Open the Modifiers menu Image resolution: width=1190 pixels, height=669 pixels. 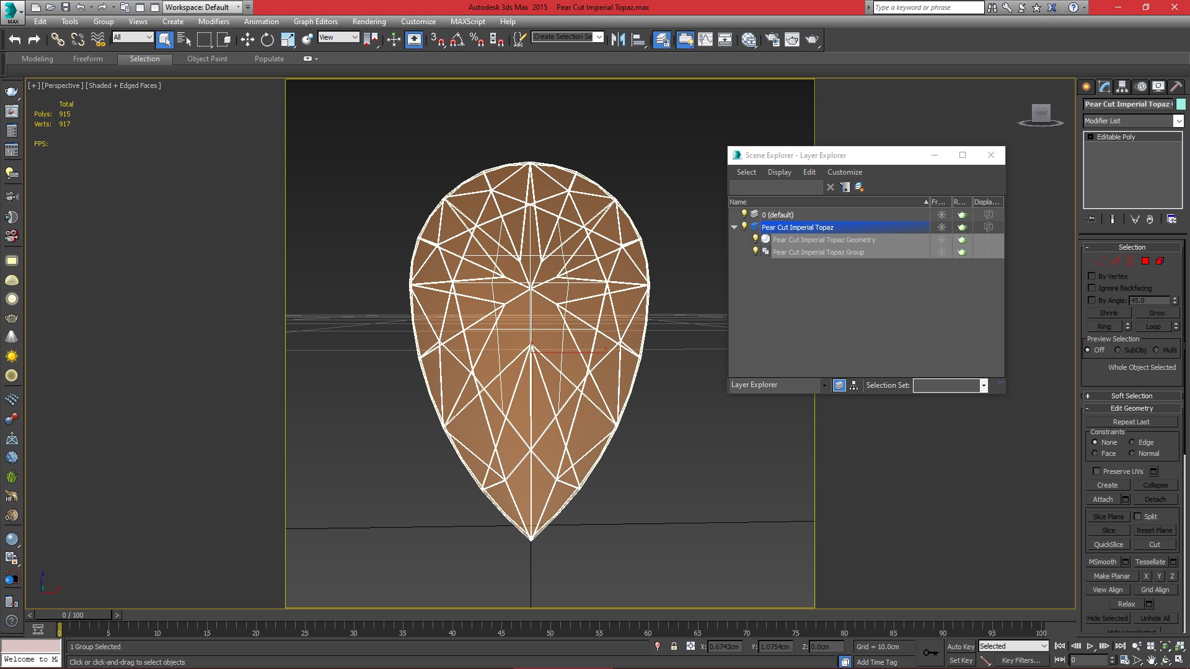[x=213, y=22]
